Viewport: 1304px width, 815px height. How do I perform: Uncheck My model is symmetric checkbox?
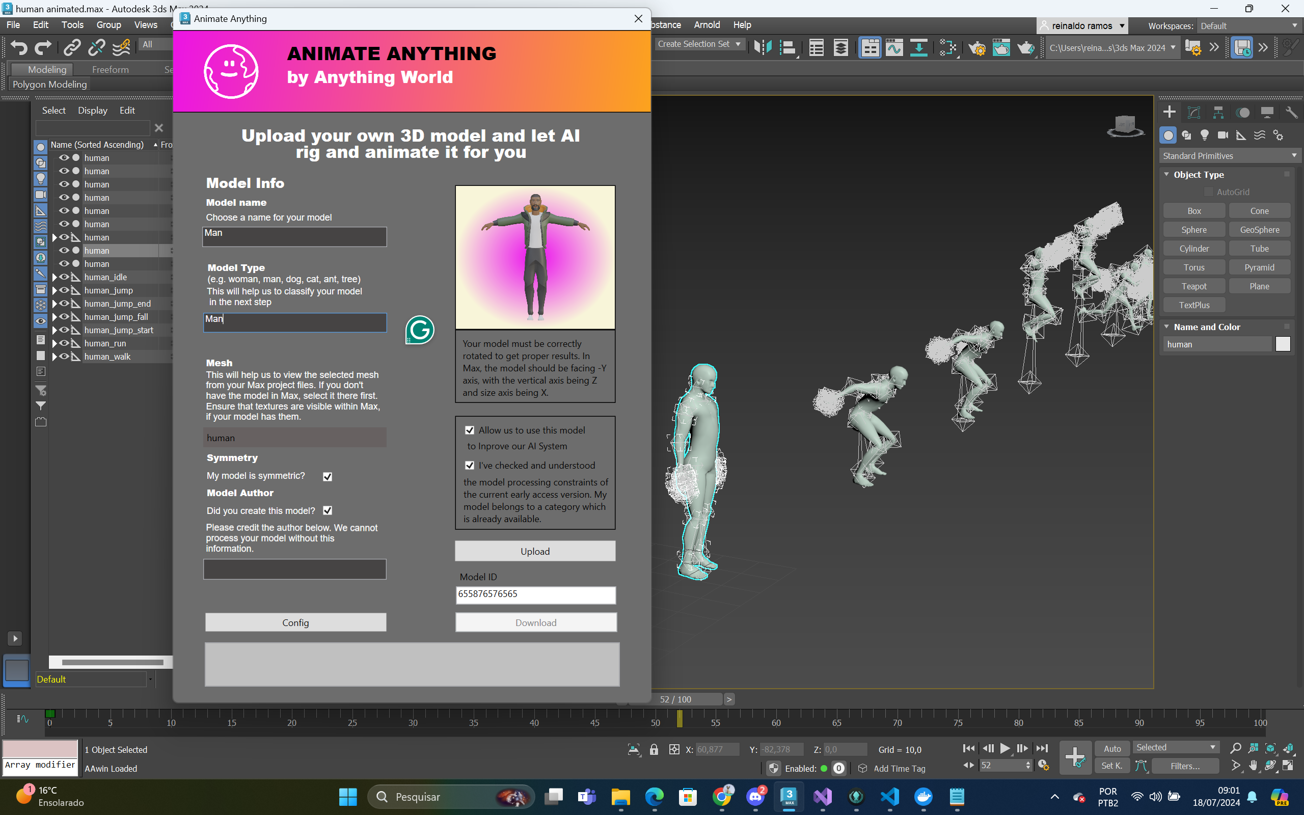click(327, 476)
